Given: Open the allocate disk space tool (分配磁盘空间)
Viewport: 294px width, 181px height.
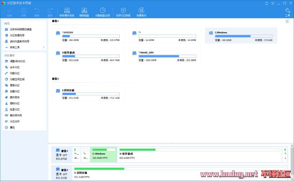Looking at the screenshot, I should click(x=103, y=12).
